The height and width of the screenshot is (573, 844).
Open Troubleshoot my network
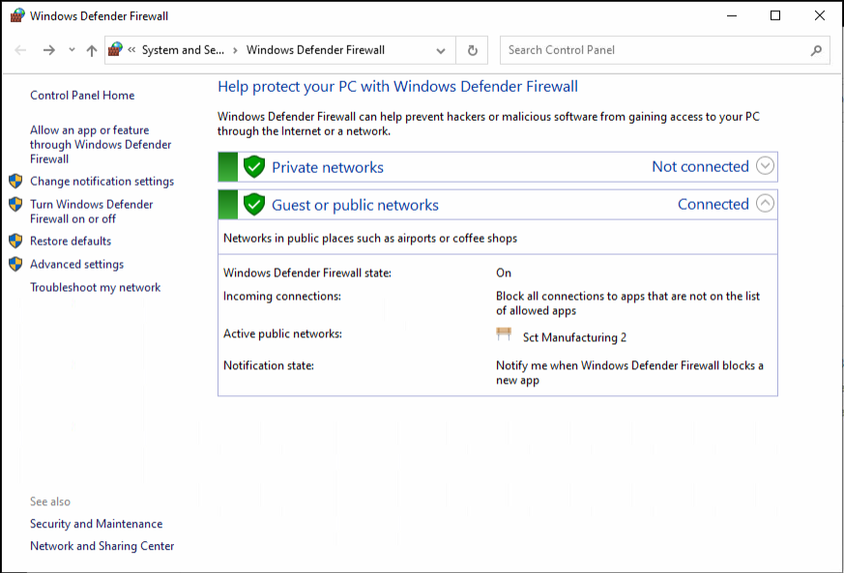click(96, 287)
